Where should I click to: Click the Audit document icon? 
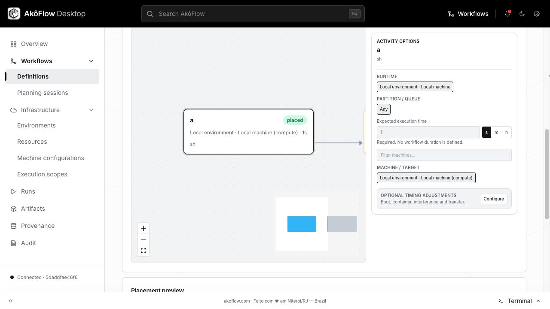(x=13, y=243)
